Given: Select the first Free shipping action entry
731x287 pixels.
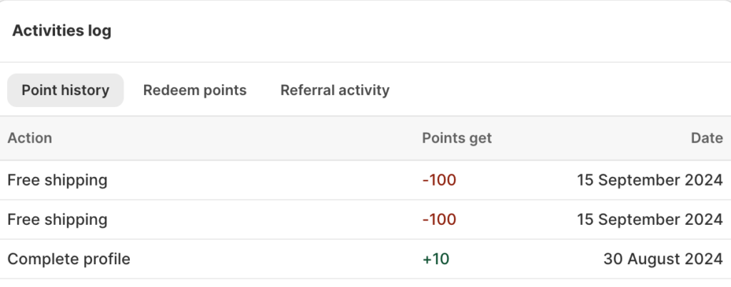Looking at the screenshot, I should (57, 180).
